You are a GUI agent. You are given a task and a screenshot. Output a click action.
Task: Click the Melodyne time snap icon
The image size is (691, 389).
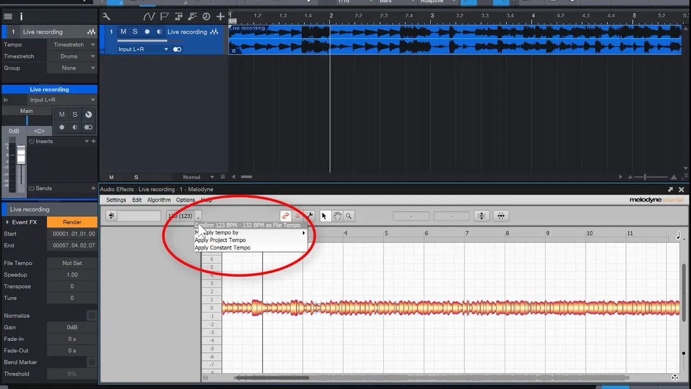[x=501, y=216]
